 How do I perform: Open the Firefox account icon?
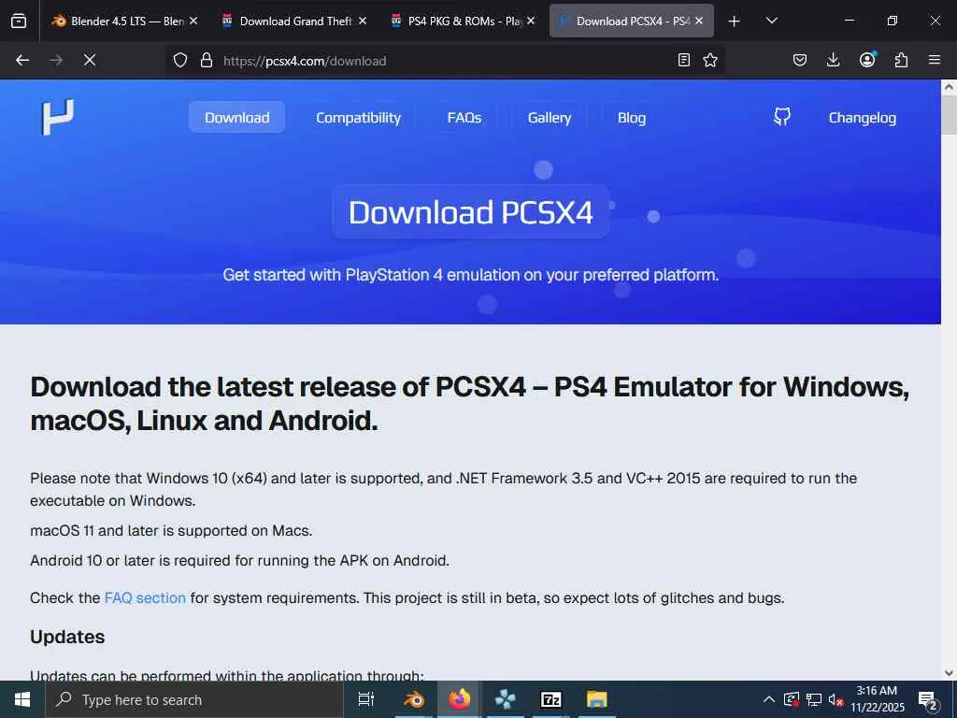coord(867,60)
